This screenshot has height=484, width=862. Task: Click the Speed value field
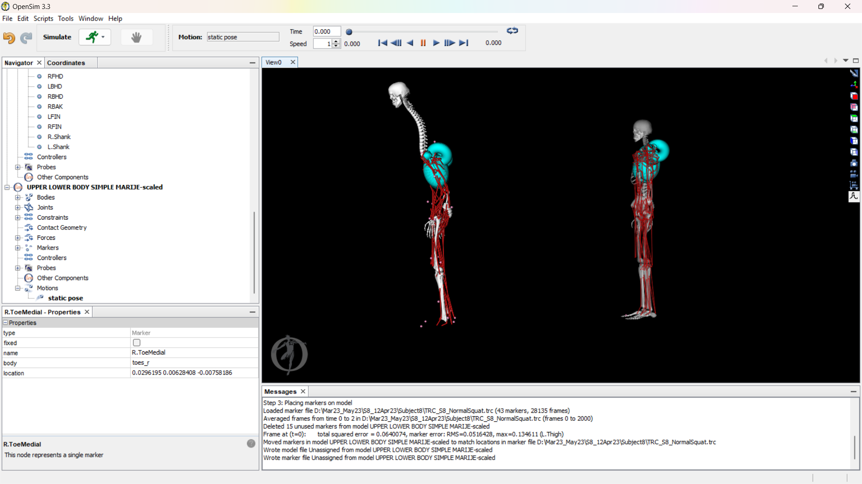pos(322,43)
